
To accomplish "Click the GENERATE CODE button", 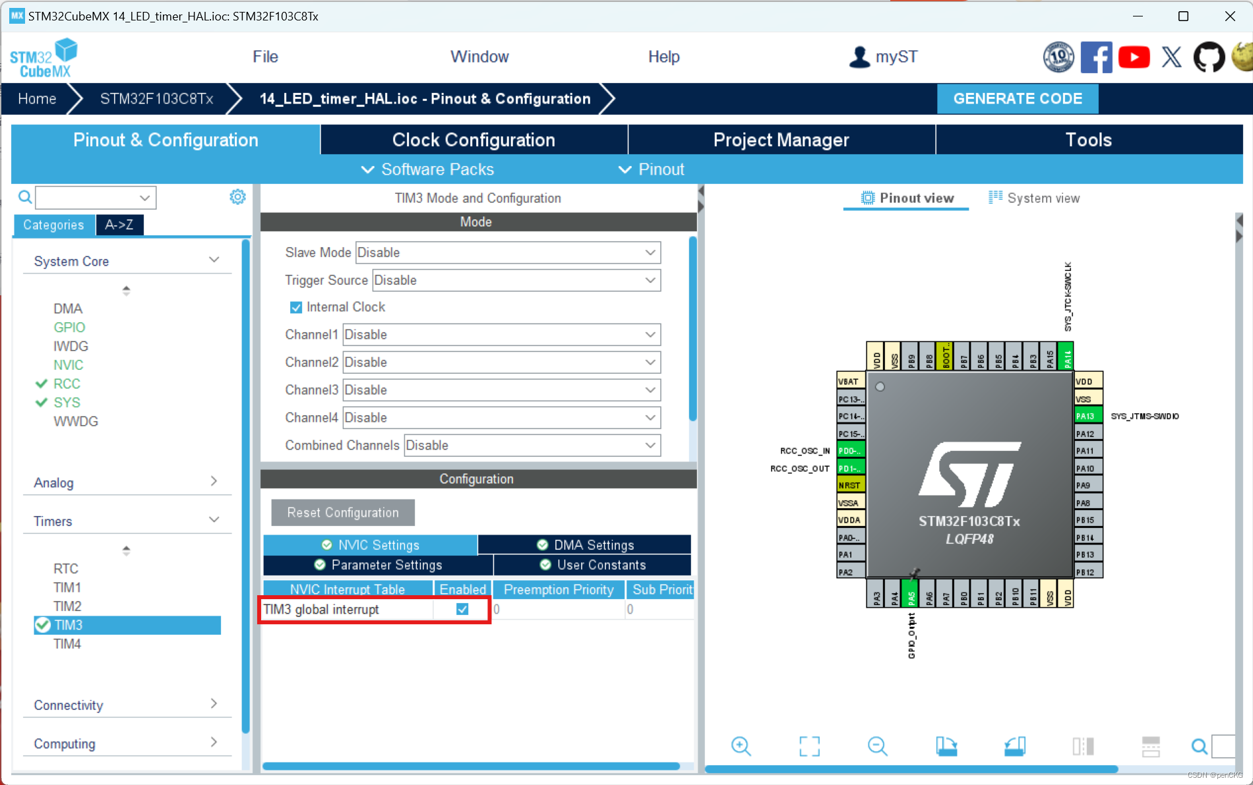I will [1018, 98].
